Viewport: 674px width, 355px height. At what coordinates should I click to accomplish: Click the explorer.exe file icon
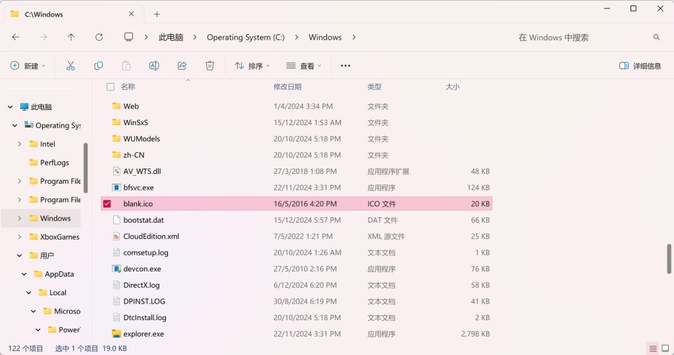click(x=116, y=334)
